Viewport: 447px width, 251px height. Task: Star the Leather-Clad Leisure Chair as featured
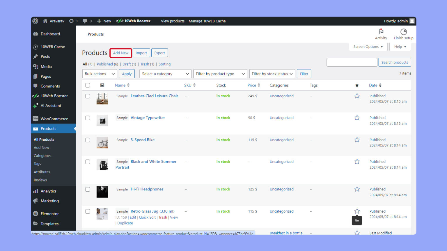click(x=357, y=96)
